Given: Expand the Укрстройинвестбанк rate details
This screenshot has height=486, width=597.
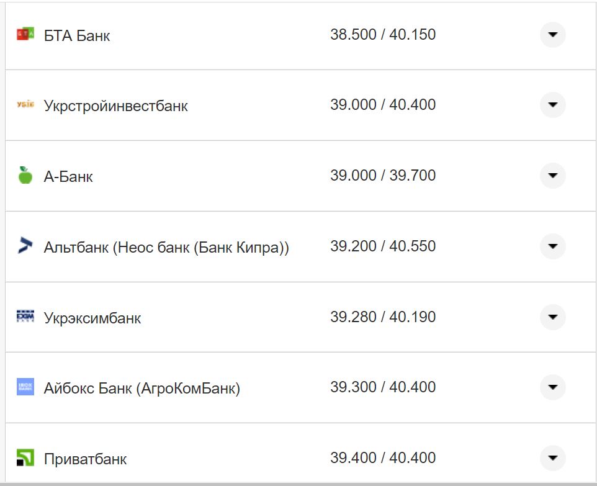Looking at the screenshot, I should (552, 105).
